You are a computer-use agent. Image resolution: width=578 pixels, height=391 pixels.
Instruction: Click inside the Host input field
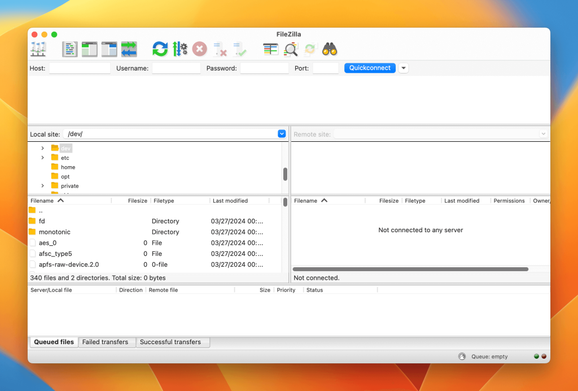click(79, 68)
